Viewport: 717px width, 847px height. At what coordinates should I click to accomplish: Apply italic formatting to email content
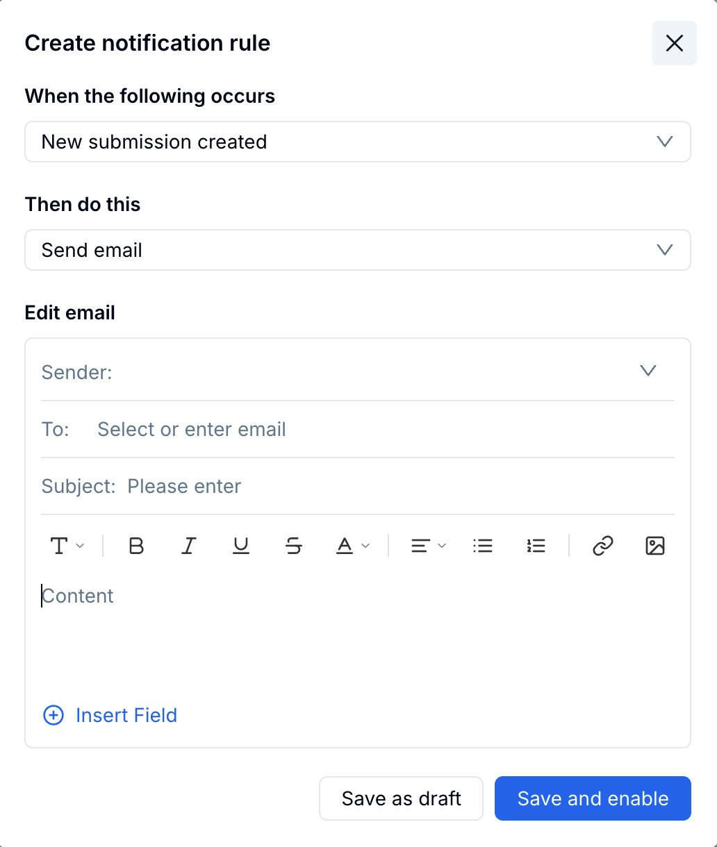point(188,546)
